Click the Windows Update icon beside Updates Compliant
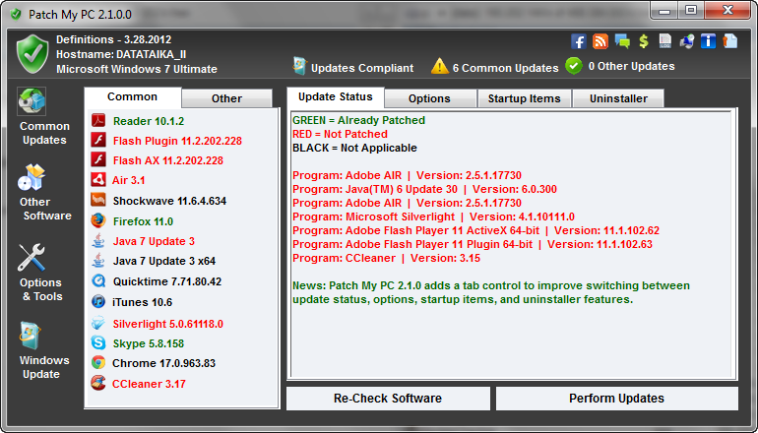Viewport: 758px width, 433px height. pos(299,66)
